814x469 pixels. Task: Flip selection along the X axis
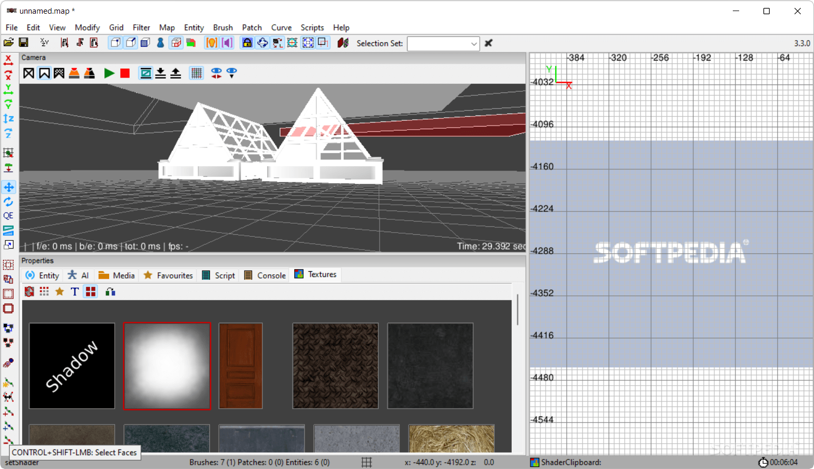pos(8,60)
